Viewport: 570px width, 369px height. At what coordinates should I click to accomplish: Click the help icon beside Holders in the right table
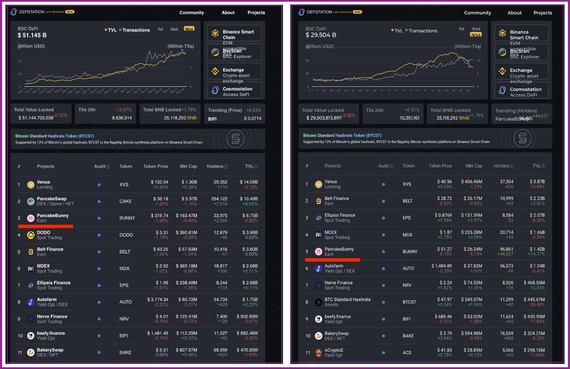pos(512,166)
